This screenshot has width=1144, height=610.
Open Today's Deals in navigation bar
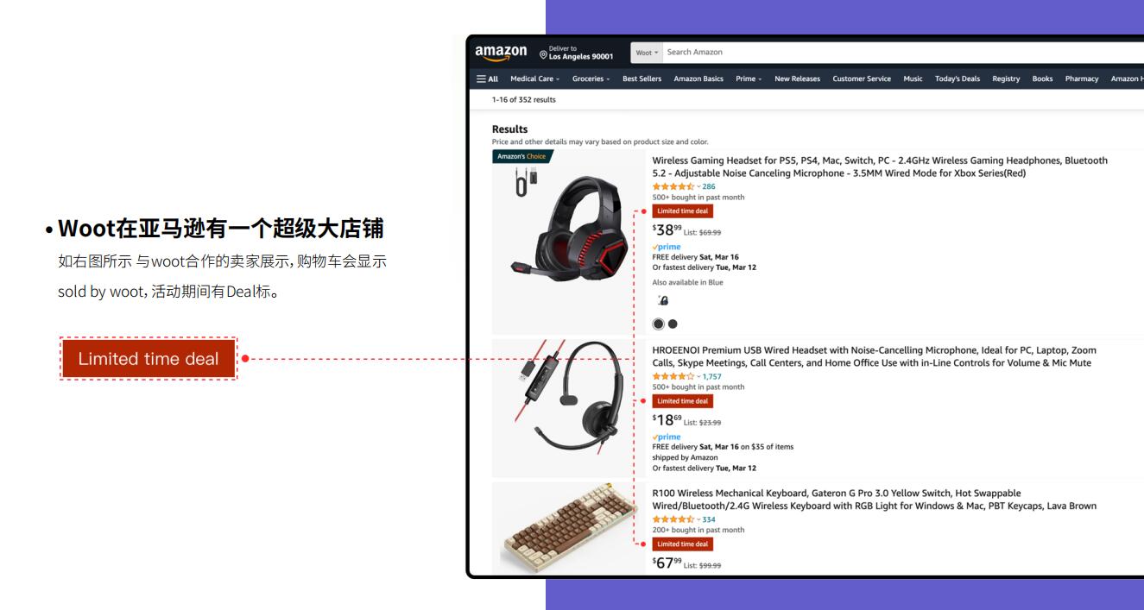click(958, 79)
